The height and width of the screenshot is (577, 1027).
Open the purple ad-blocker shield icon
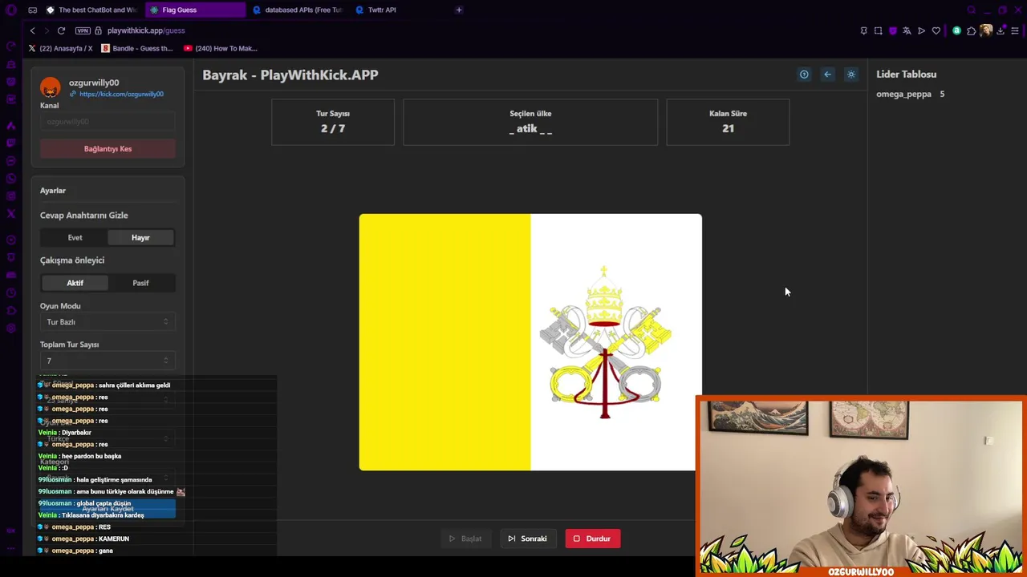[892, 30]
